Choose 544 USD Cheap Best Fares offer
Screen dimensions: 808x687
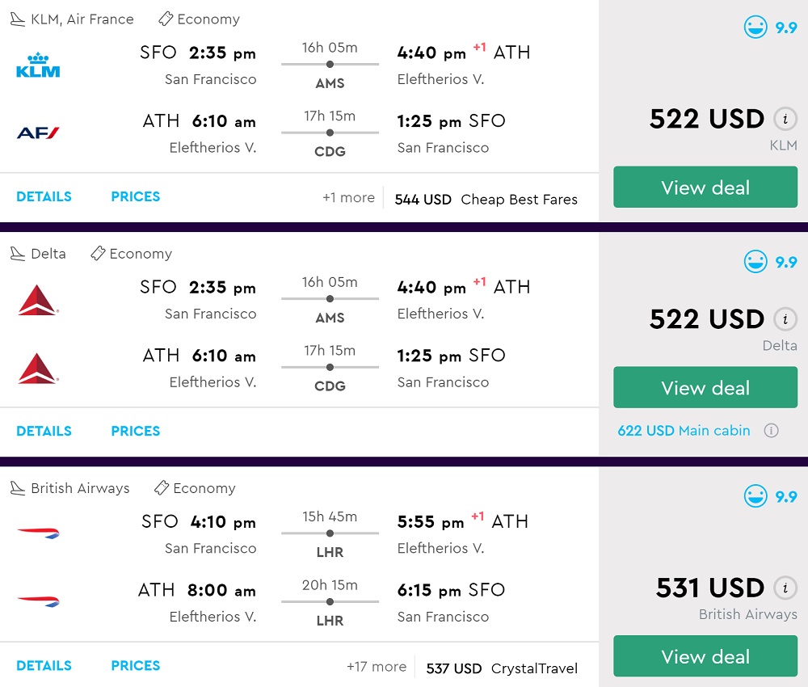click(x=486, y=200)
